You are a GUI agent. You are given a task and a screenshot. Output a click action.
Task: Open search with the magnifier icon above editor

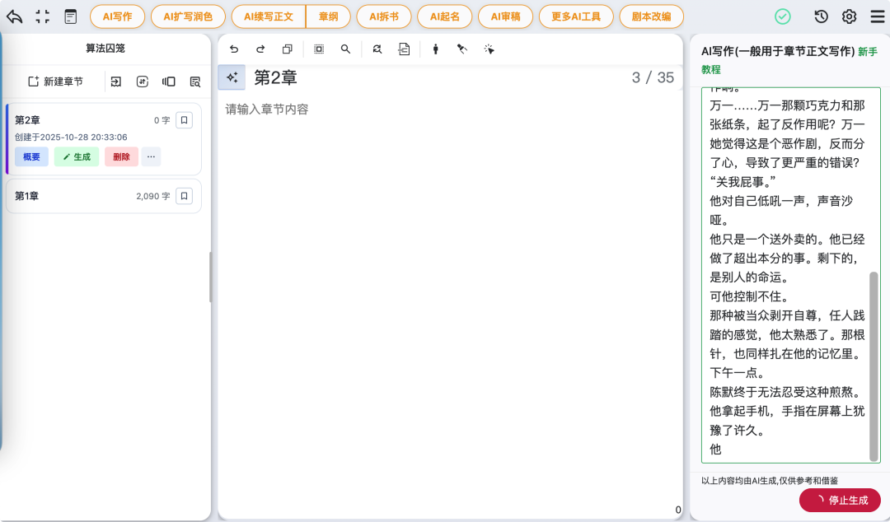coord(345,49)
